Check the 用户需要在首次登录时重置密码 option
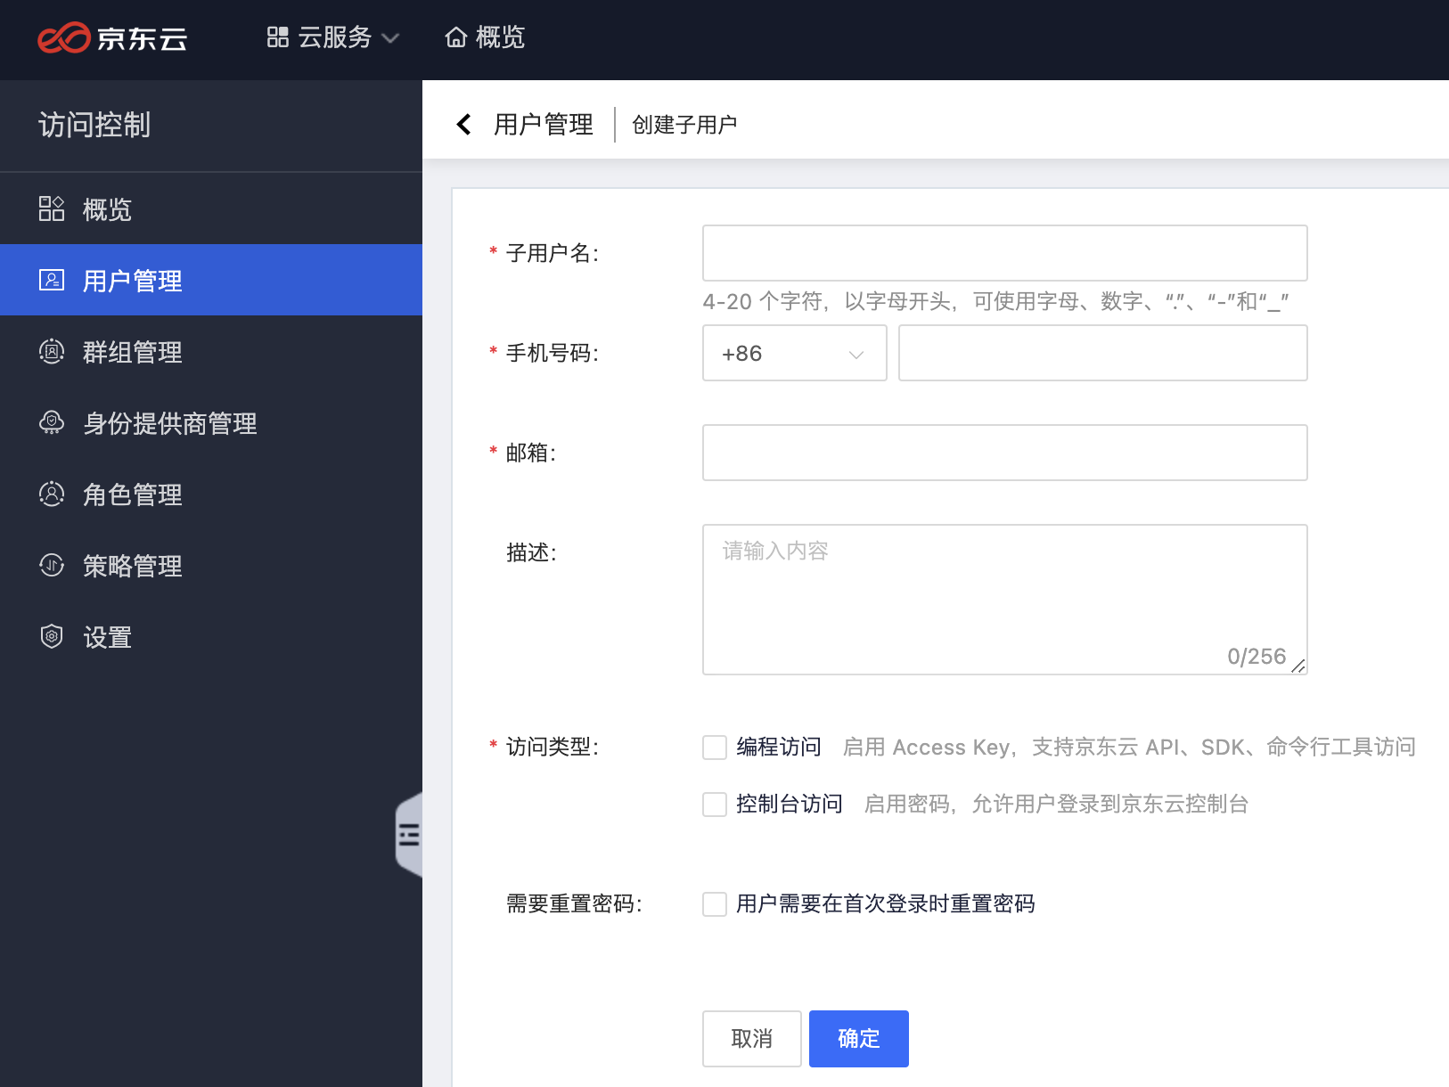 [x=714, y=904]
